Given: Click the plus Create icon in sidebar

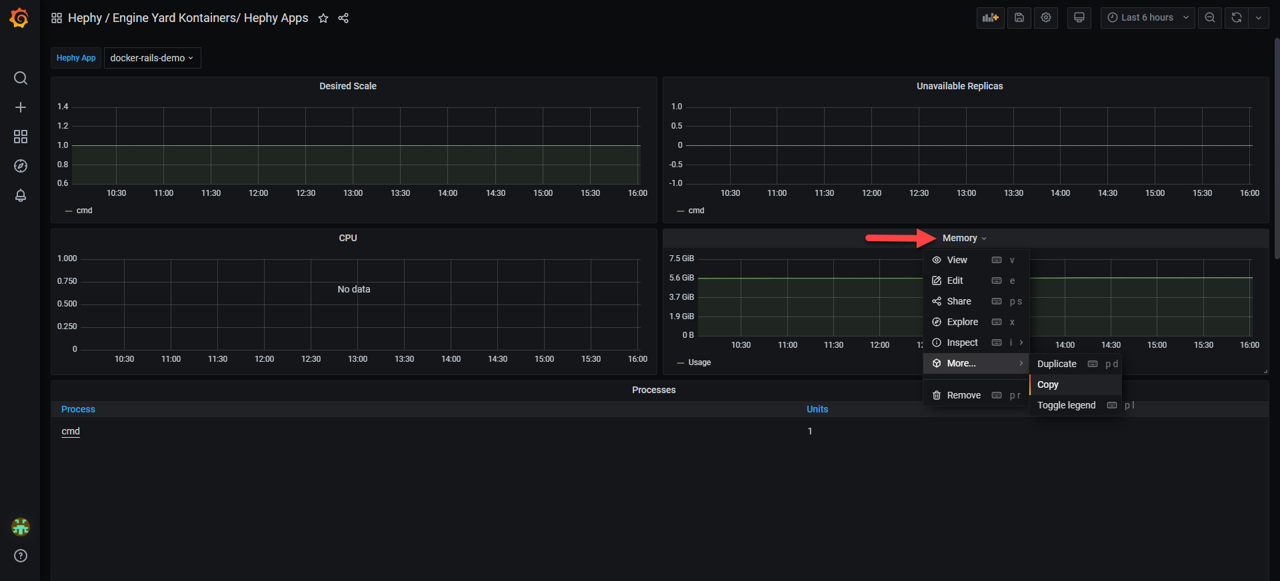Looking at the screenshot, I should pyautogui.click(x=21, y=107).
